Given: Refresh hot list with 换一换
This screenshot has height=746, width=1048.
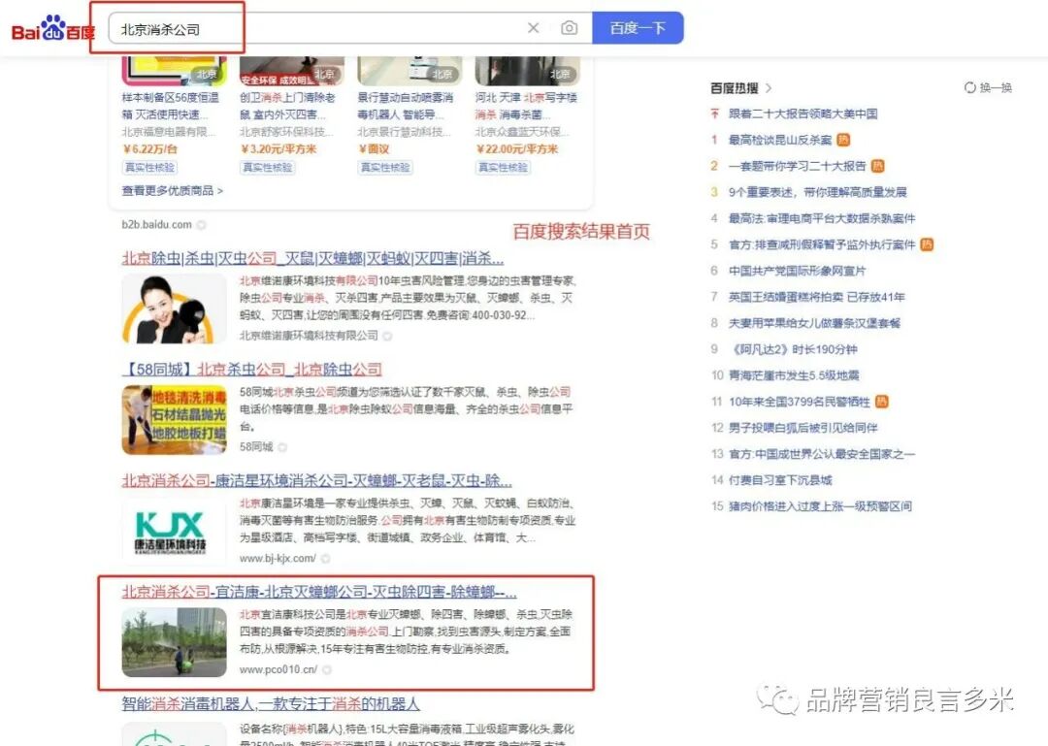Looking at the screenshot, I should click(x=988, y=87).
